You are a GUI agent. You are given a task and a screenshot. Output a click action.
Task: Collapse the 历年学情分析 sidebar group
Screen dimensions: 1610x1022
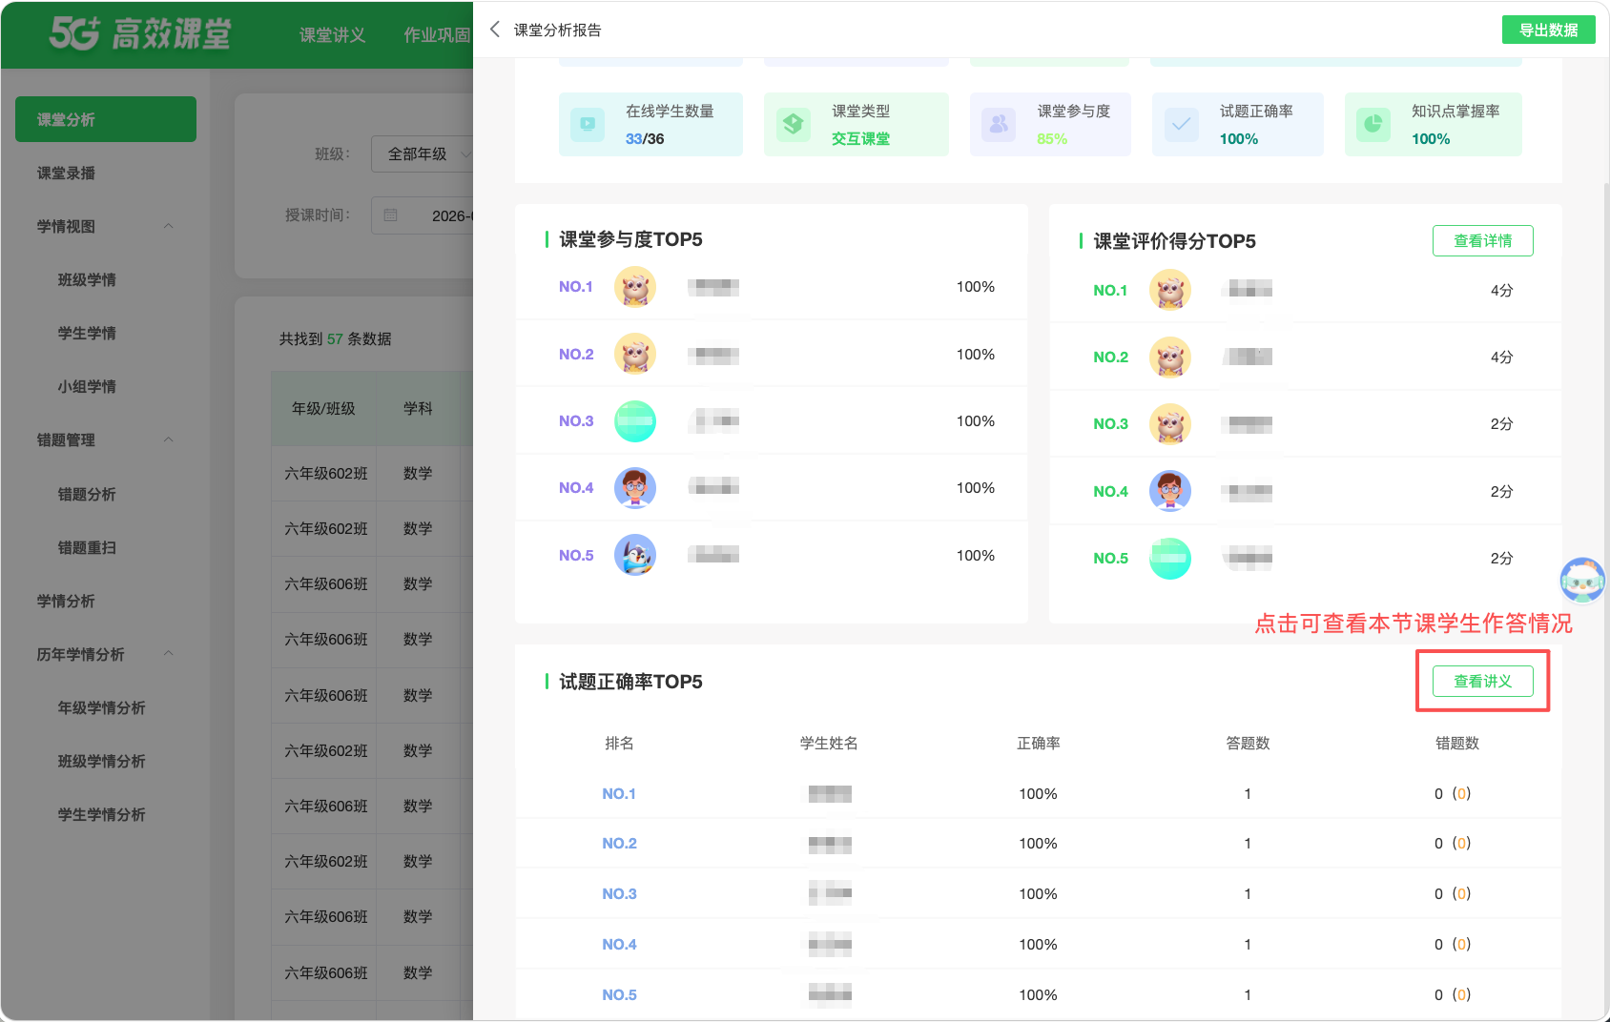click(x=169, y=654)
